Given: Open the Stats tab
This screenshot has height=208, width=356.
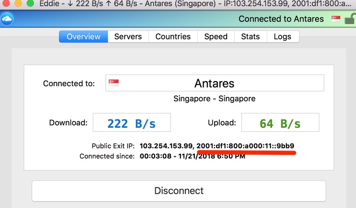Looking at the screenshot, I should (250, 37).
